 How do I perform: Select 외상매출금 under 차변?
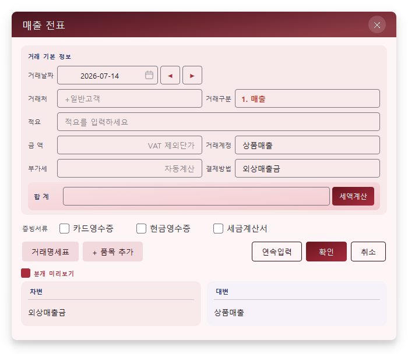coord(47,313)
